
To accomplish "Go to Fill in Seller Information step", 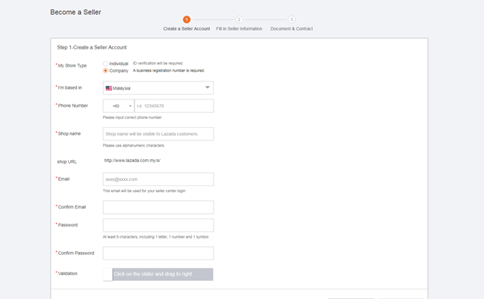I will click(239, 28).
